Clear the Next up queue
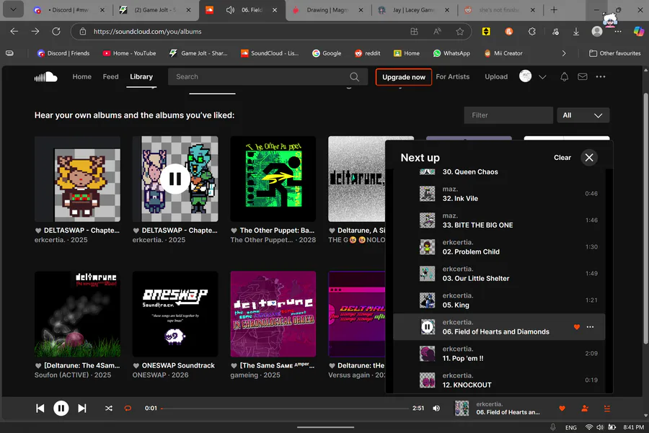The image size is (649, 433). coord(562,158)
